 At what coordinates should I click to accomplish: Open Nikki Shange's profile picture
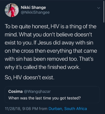pos(12,10)
